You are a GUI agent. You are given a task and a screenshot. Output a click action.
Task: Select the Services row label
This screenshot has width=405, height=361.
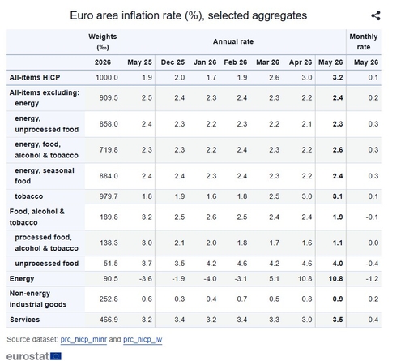[25, 320]
